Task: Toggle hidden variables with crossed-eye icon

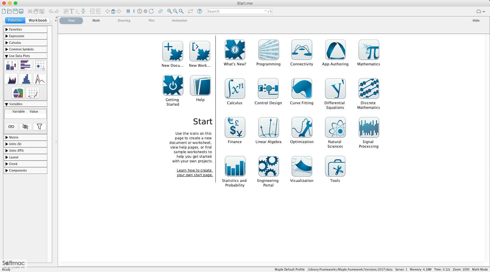Action: (x=25, y=127)
